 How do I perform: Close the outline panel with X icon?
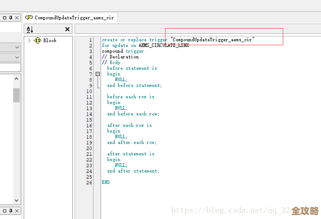point(67,29)
